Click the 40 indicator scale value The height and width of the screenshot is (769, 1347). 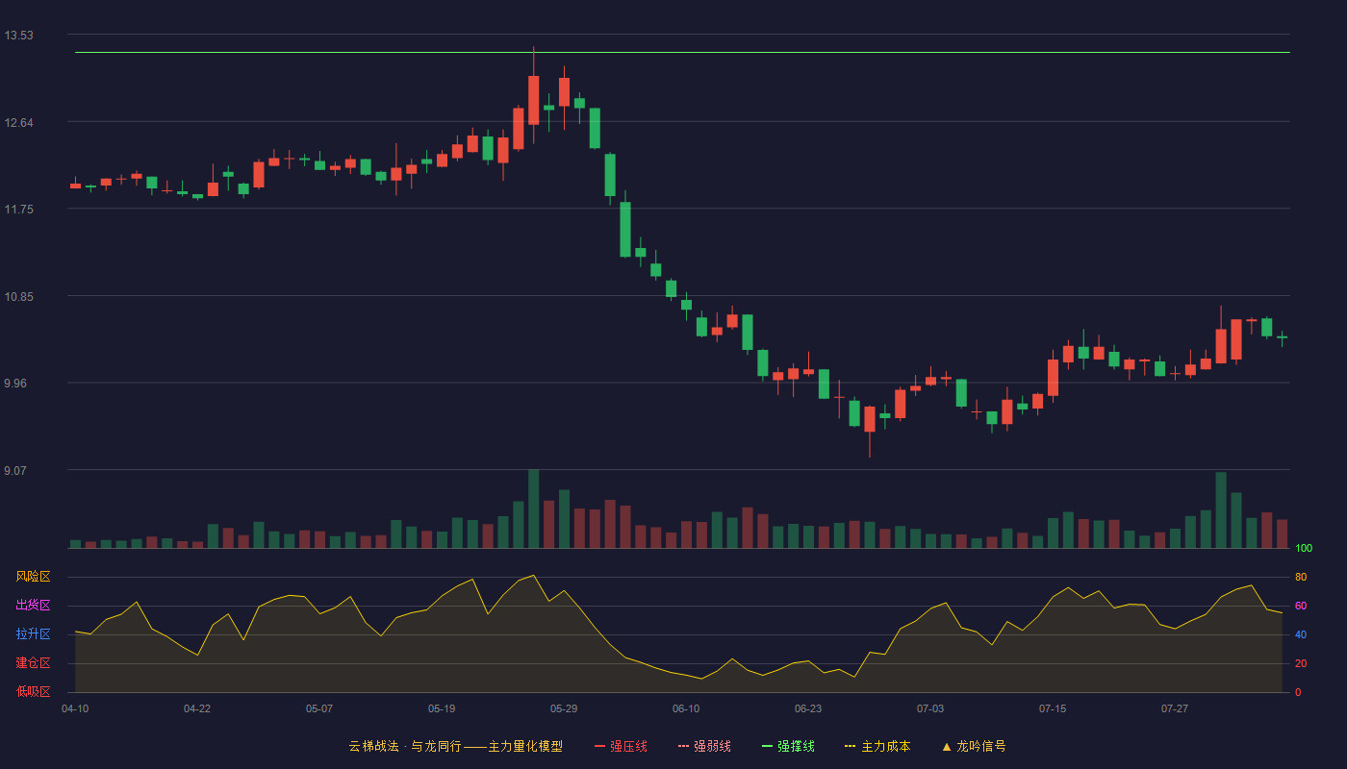pyautogui.click(x=1301, y=634)
